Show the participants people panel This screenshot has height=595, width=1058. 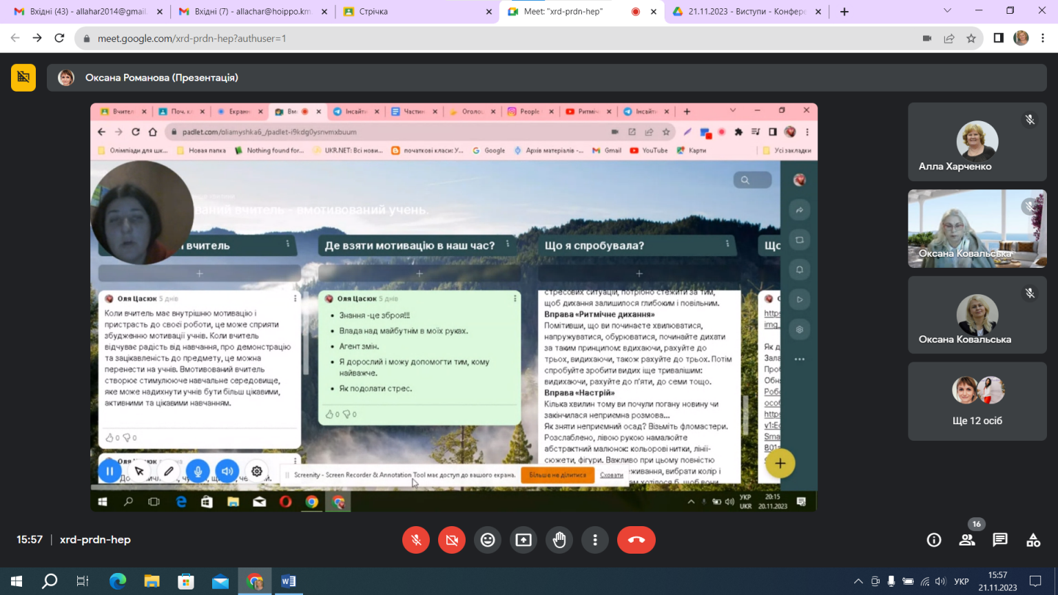tap(967, 540)
